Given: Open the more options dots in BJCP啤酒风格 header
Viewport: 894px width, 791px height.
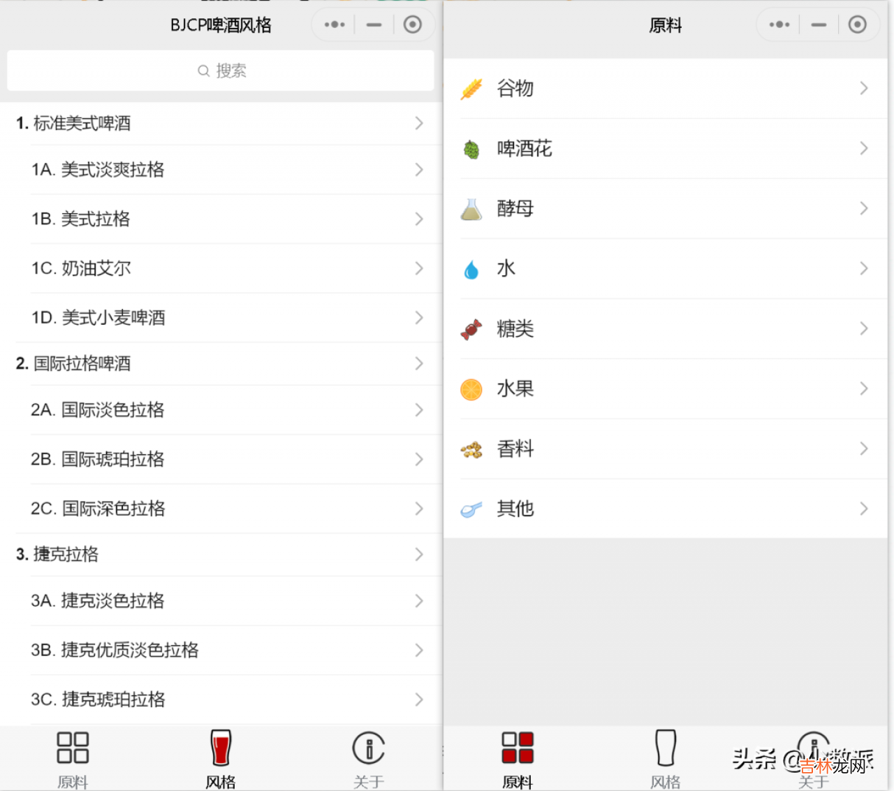Looking at the screenshot, I should [x=335, y=25].
